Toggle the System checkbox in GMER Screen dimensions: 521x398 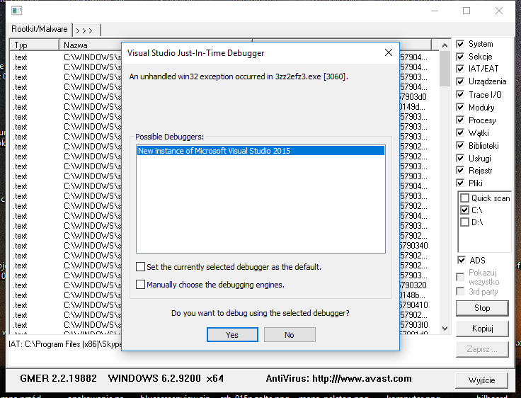(x=460, y=44)
